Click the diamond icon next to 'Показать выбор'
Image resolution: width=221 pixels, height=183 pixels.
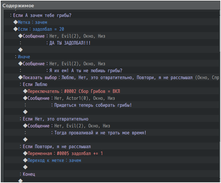click(20, 77)
